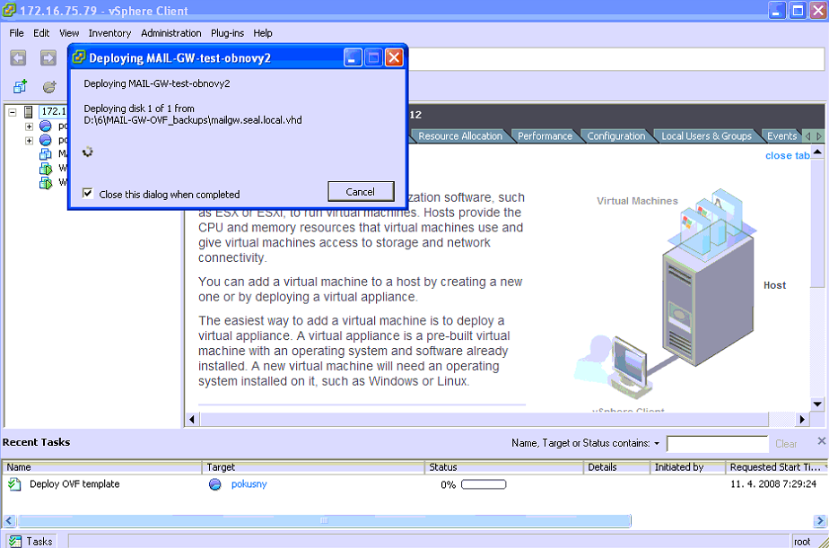Screen dimensions: 829x548
Task: Toggle 'Close this dialog when completed' checkbox
Action: 88,194
